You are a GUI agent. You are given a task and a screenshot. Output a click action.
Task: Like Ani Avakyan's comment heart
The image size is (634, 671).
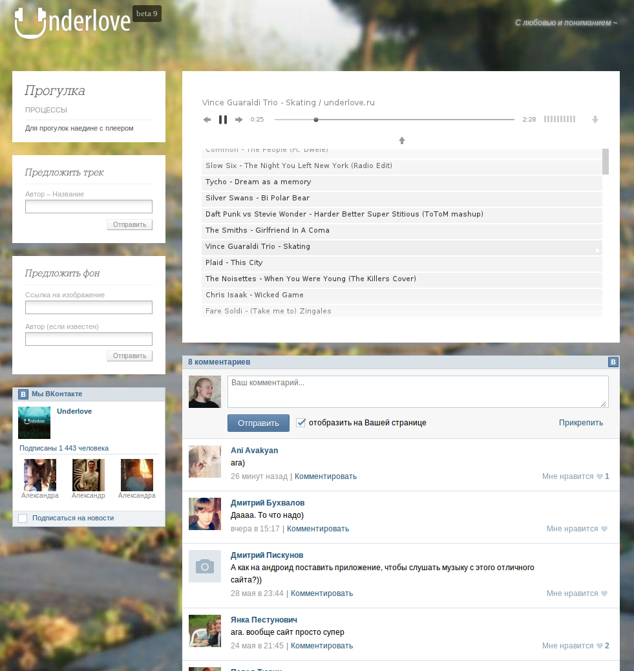coord(600,476)
